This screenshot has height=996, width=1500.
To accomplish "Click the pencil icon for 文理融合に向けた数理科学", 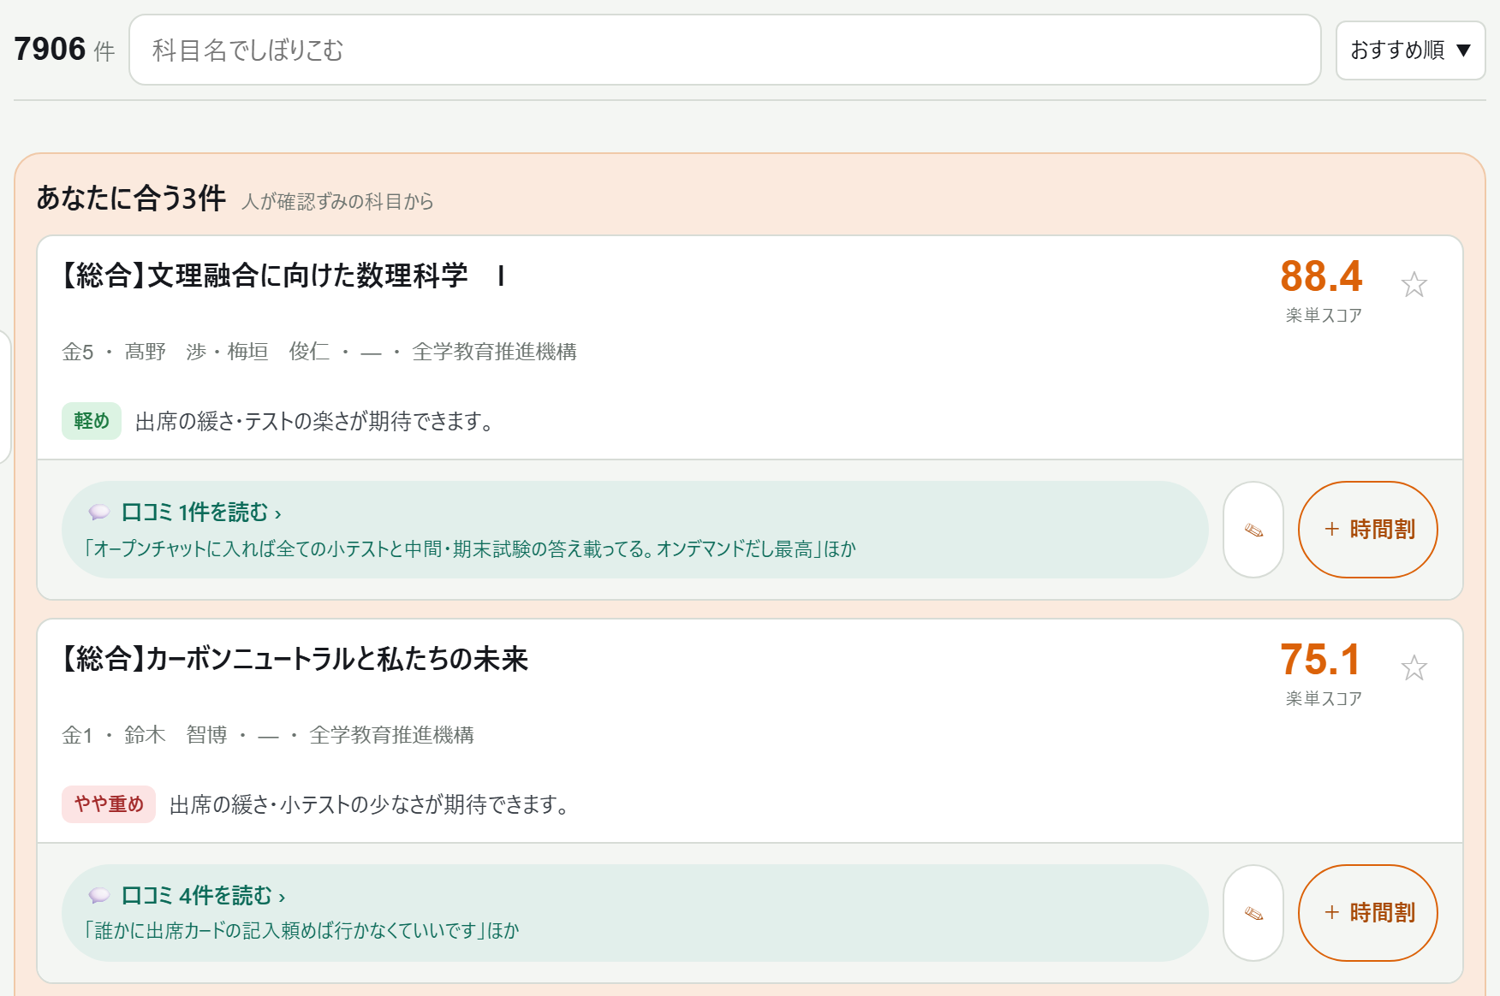I will click(x=1253, y=530).
